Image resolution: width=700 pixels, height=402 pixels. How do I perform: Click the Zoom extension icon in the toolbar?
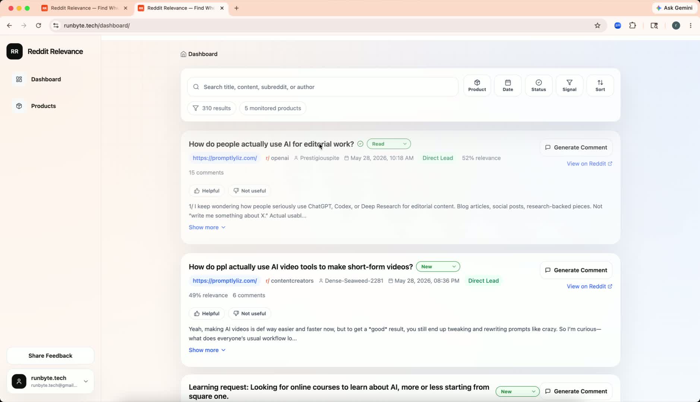(x=618, y=26)
